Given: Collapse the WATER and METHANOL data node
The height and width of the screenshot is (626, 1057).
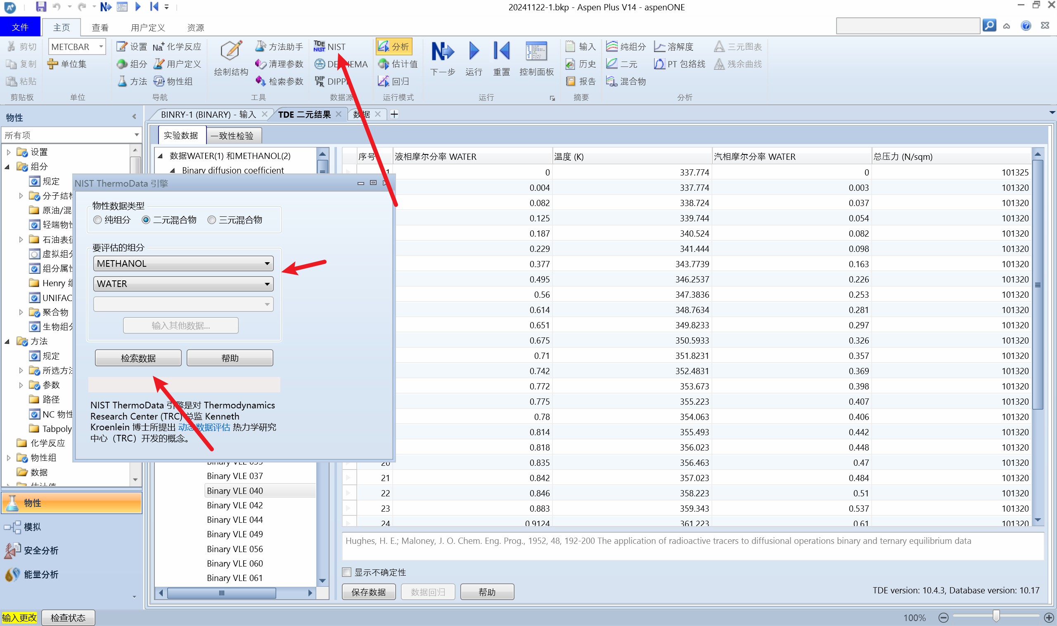Looking at the screenshot, I should pos(160,156).
